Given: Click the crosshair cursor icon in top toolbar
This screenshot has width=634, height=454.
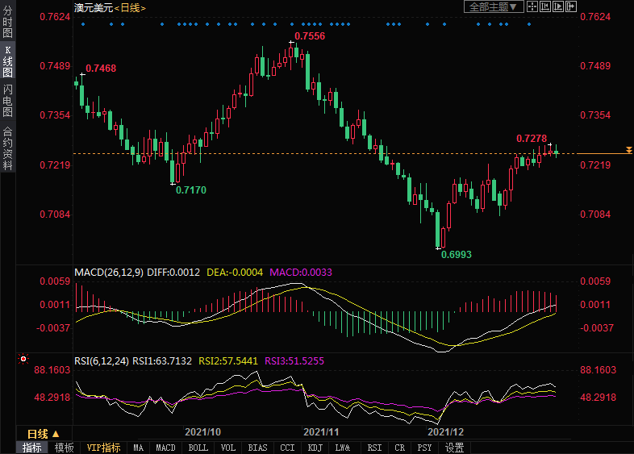Looking at the screenshot, I should [x=532, y=6].
